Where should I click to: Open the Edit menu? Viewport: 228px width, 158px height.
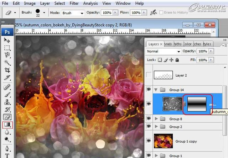16,3
